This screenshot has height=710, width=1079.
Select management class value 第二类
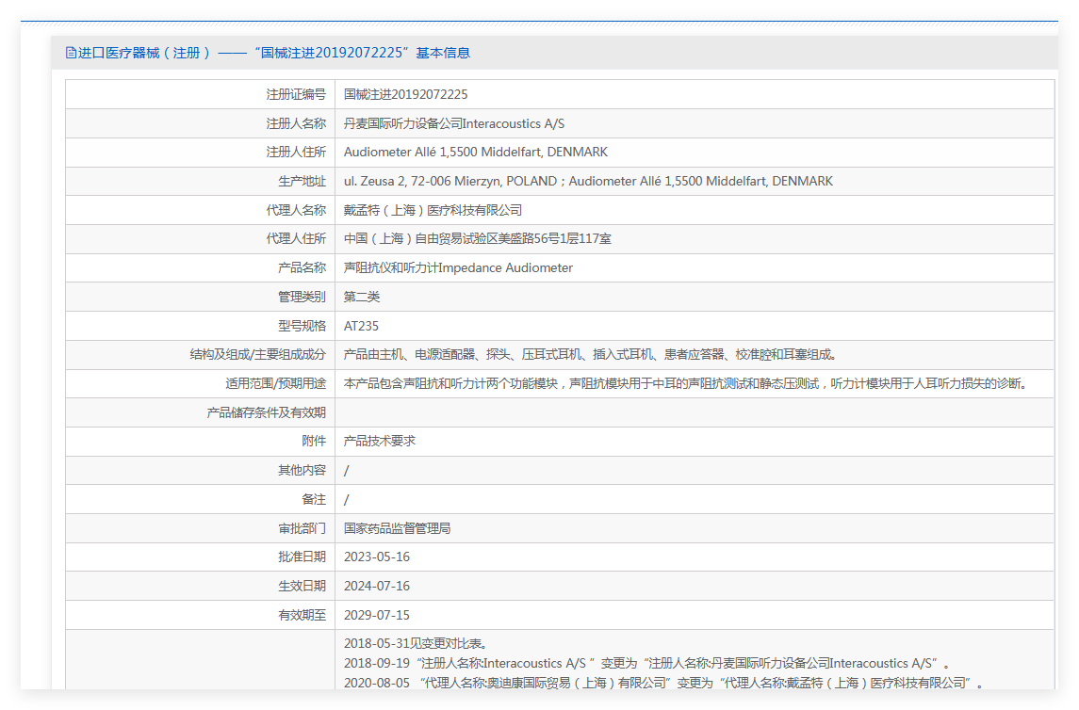point(362,297)
